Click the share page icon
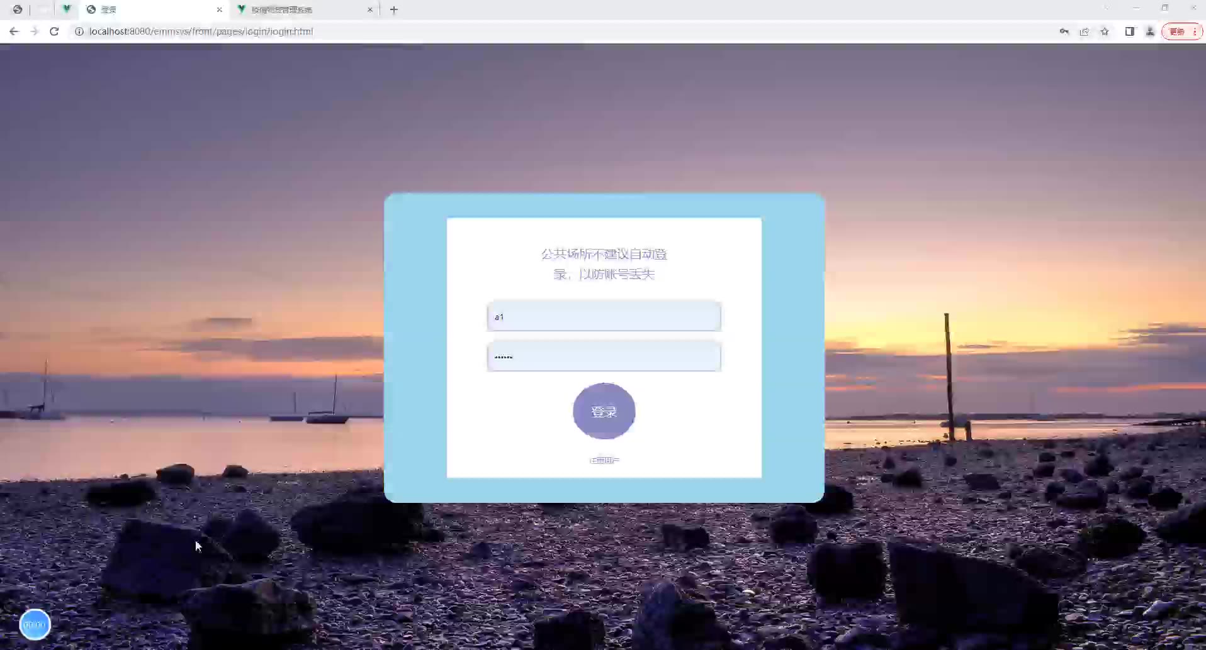 1084,31
